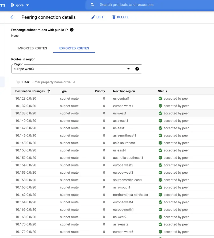Click the back arrow to exit connection details
This screenshot has height=238, width=214.
coord(13,17)
